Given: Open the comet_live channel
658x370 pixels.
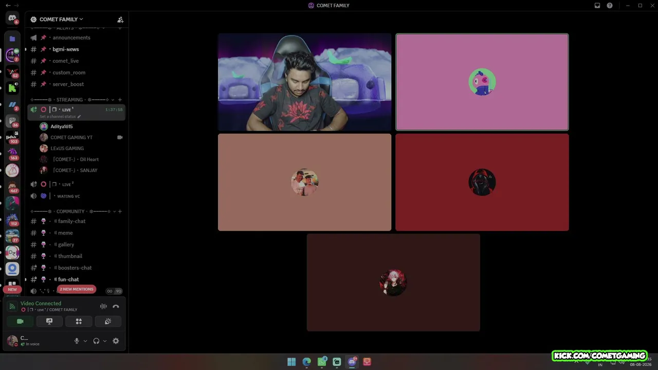Looking at the screenshot, I should click(x=76, y=61).
